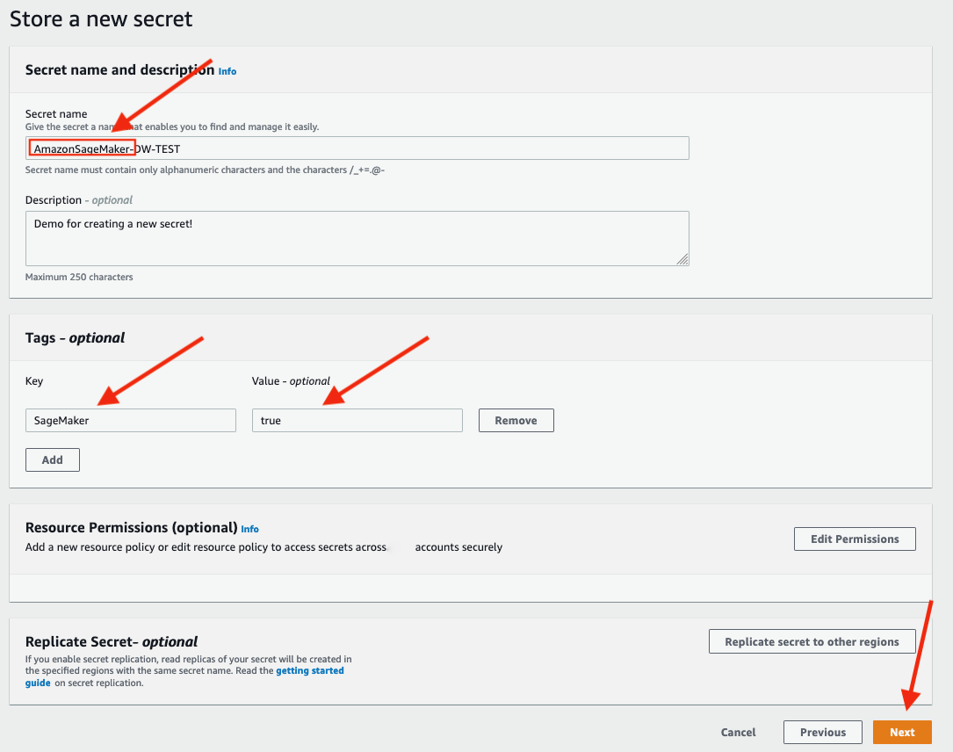
Task: Click the "Secret name" field label
Action: pyautogui.click(x=56, y=114)
